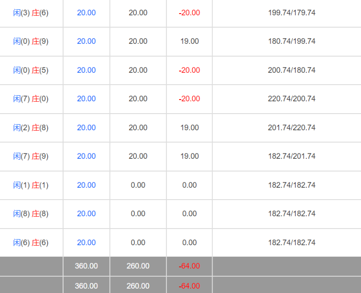The height and width of the screenshot is (293, 361).
Task: Click 260.00 in the first gray totals row
Action: (x=138, y=266)
